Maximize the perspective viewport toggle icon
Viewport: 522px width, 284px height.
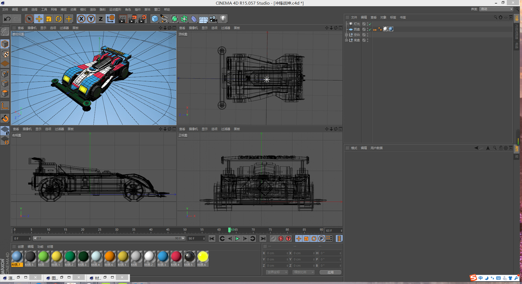click(174, 28)
